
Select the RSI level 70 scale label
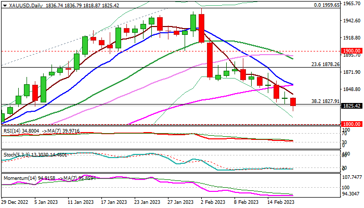click(344, 134)
